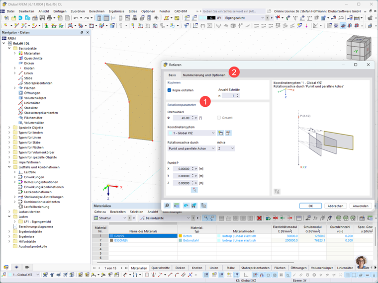Increase Anzahl Schritte n with stepper
Image resolution: width=378 pixels, height=283 pixels.
click(237, 94)
